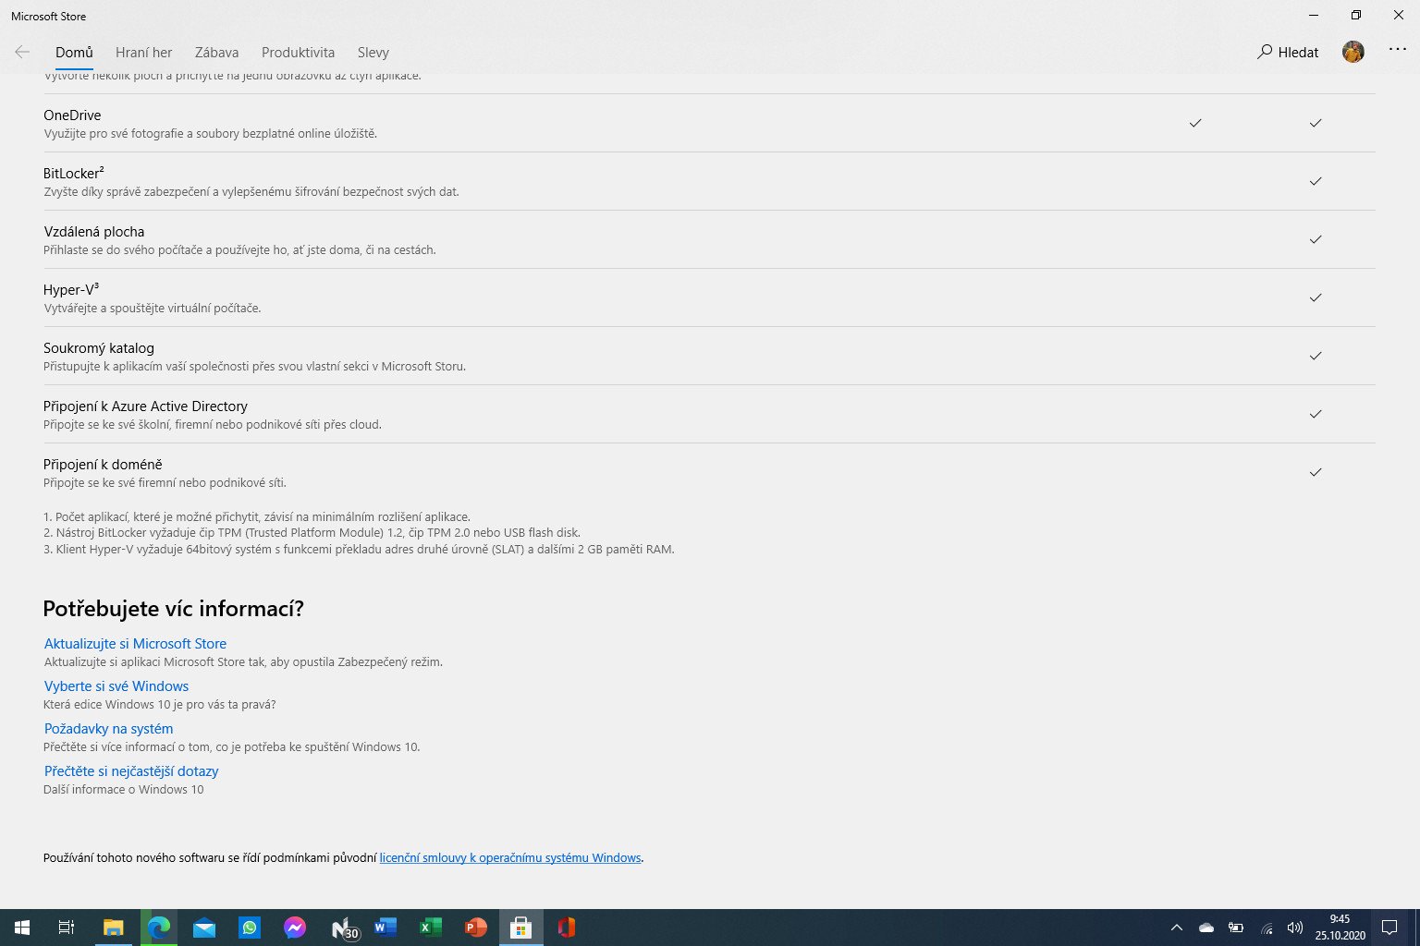Click the Hyper-V row checkmark

(1316, 297)
